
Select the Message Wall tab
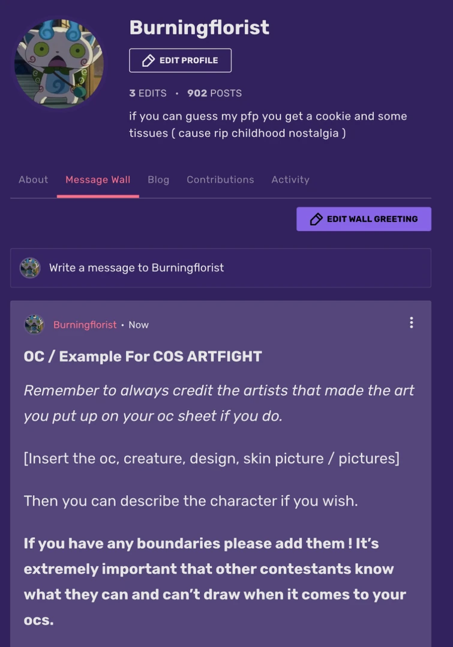point(98,179)
